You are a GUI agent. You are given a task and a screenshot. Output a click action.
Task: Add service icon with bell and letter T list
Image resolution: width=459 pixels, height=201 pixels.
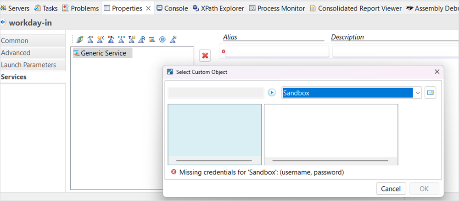[132, 39]
